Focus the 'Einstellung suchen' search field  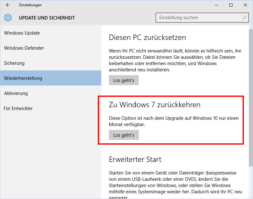click(202, 18)
